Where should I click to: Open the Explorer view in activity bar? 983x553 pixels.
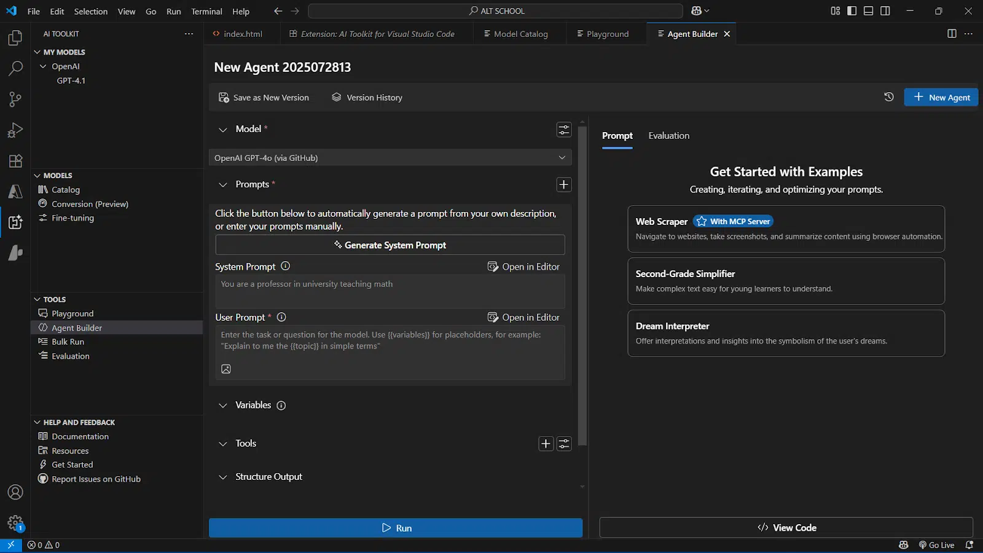click(15, 38)
